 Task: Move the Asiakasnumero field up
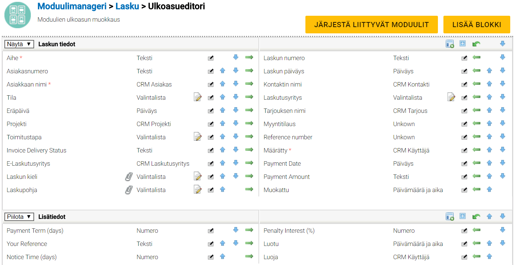point(222,71)
